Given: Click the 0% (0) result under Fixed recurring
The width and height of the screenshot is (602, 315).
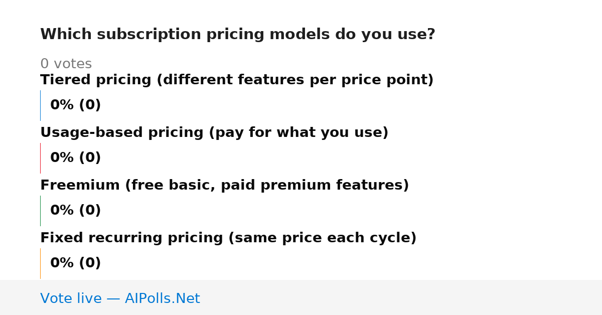Looking at the screenshot, I should (76, 263).
